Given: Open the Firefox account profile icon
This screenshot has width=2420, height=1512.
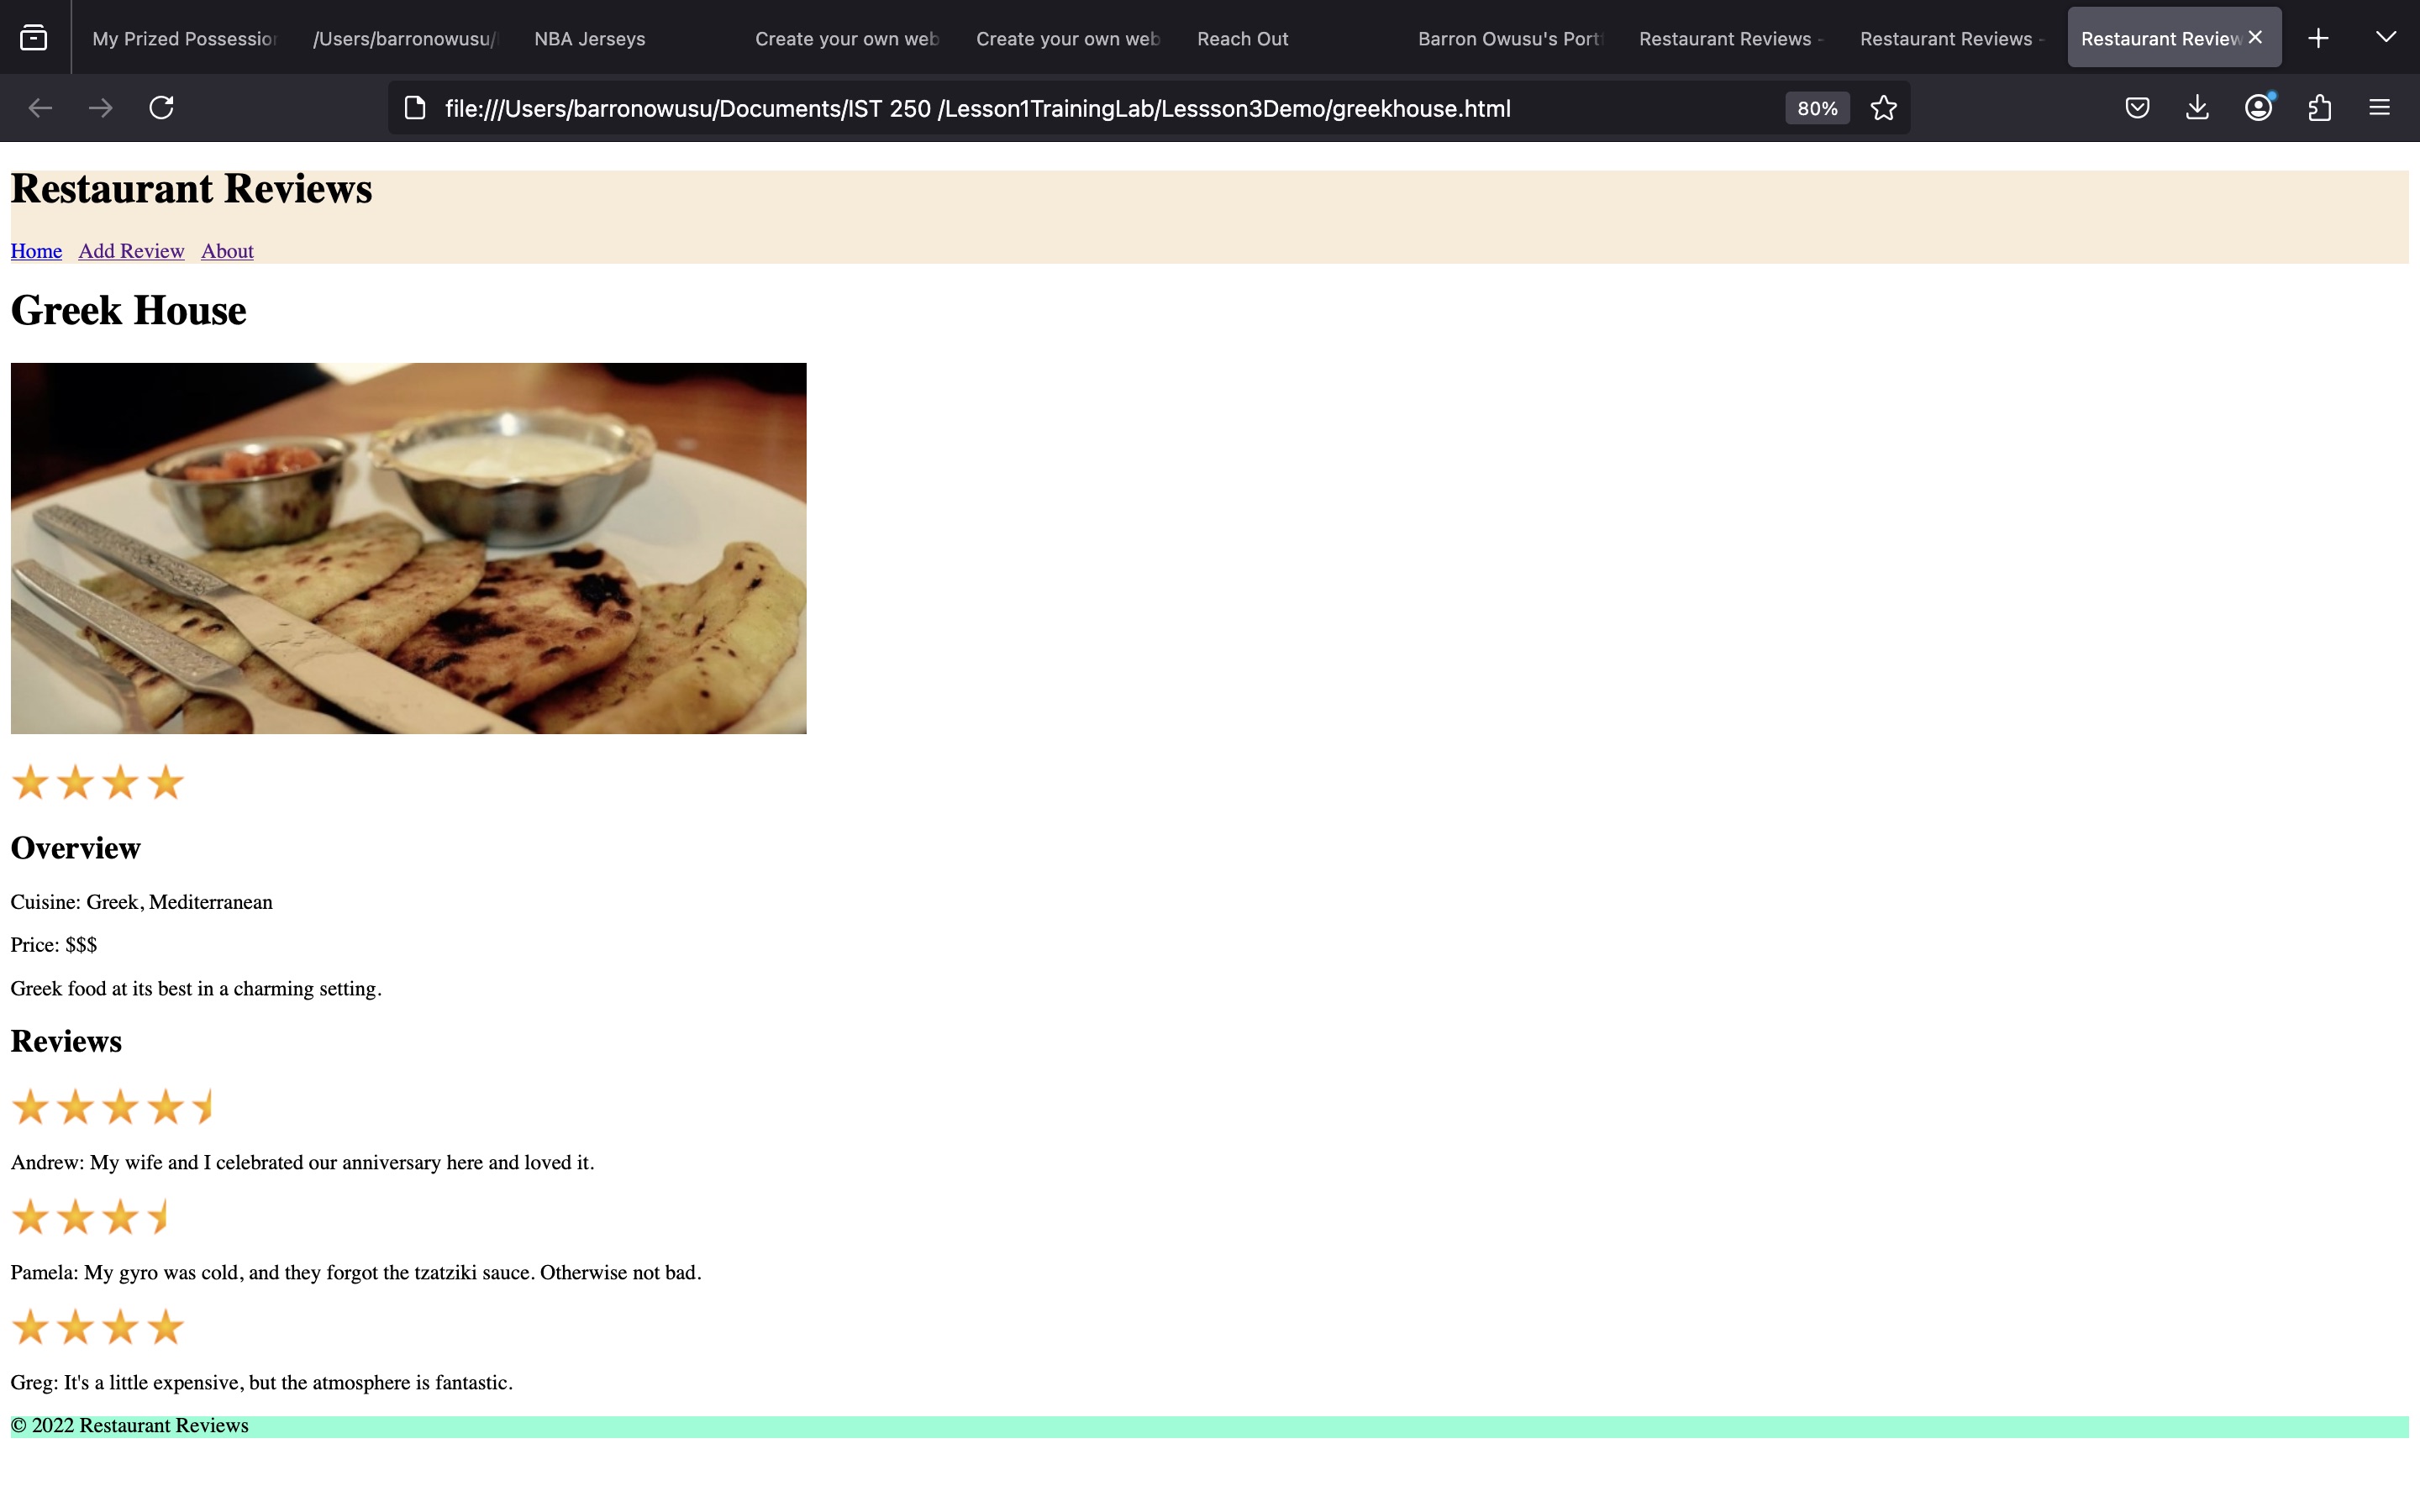Looking at the screenshot, I should point(2258,107).
